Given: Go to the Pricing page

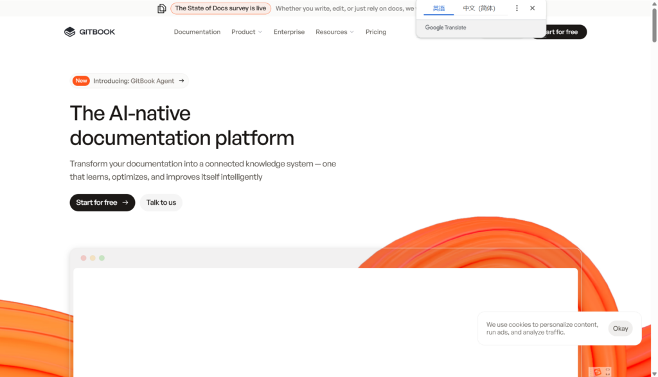Looking at the screenshot, I should click(x=376, y=32).
